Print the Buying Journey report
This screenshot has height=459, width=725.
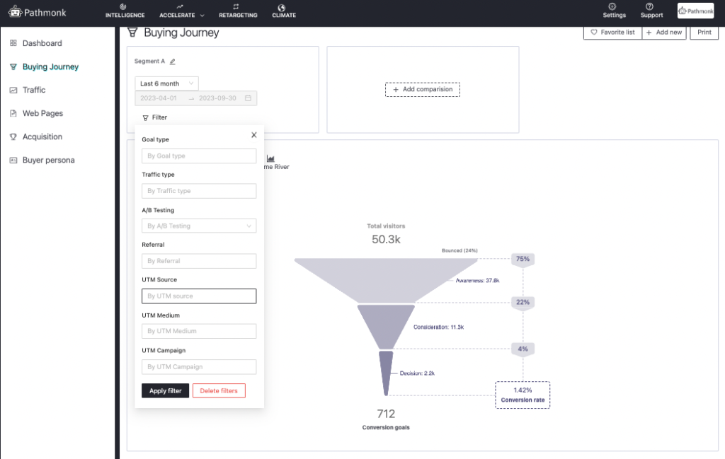[x=704, y=32]
